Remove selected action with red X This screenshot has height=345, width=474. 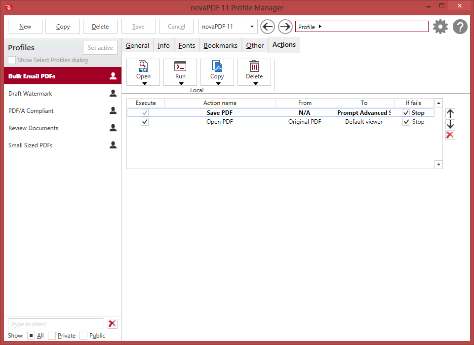(x=450, y=135)
